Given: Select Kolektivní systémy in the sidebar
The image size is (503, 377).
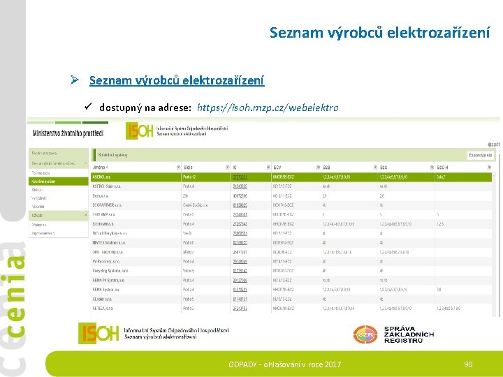Looking at the screenshot, I should click(x=59, y=181).
